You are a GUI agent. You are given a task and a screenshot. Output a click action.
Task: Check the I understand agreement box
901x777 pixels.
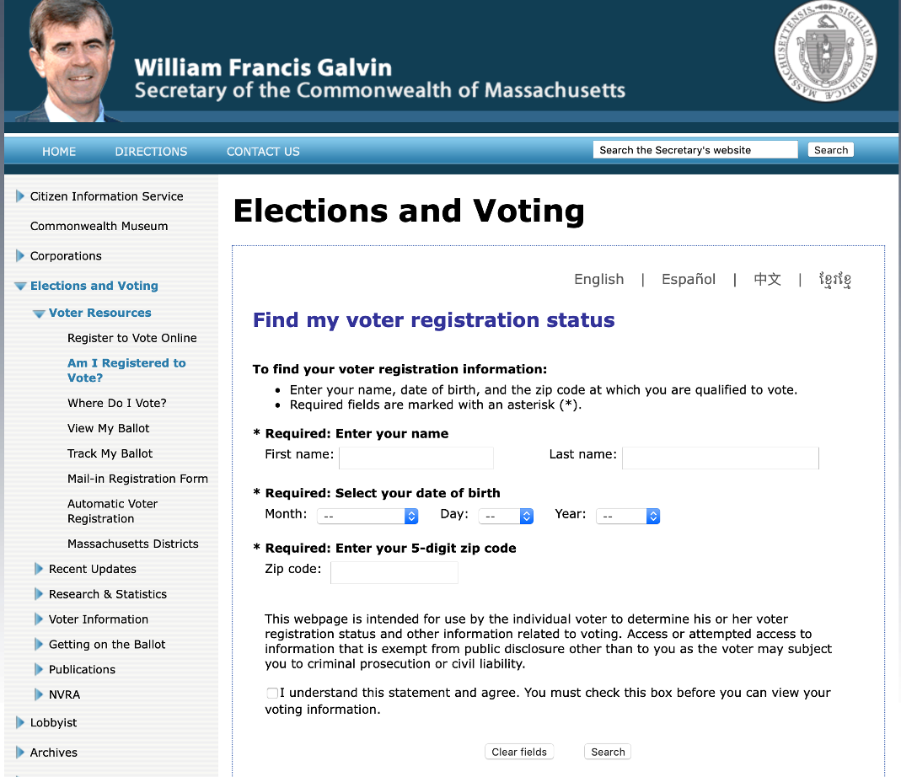click(272, 694)
